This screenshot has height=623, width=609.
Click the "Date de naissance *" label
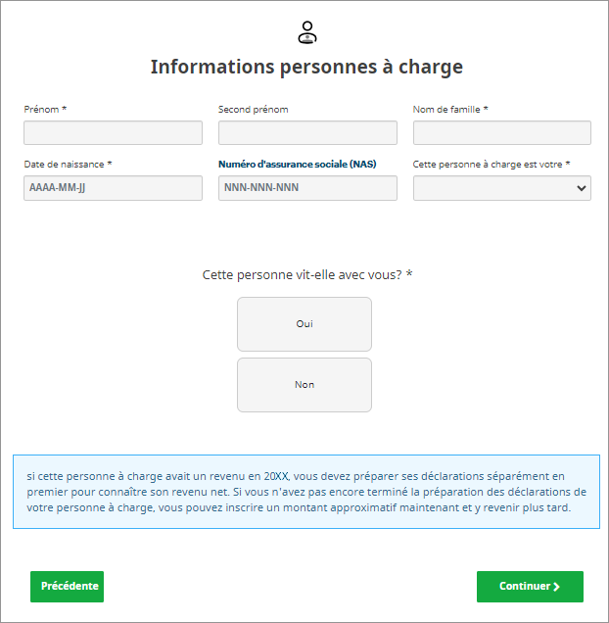(x=68, y=165)
